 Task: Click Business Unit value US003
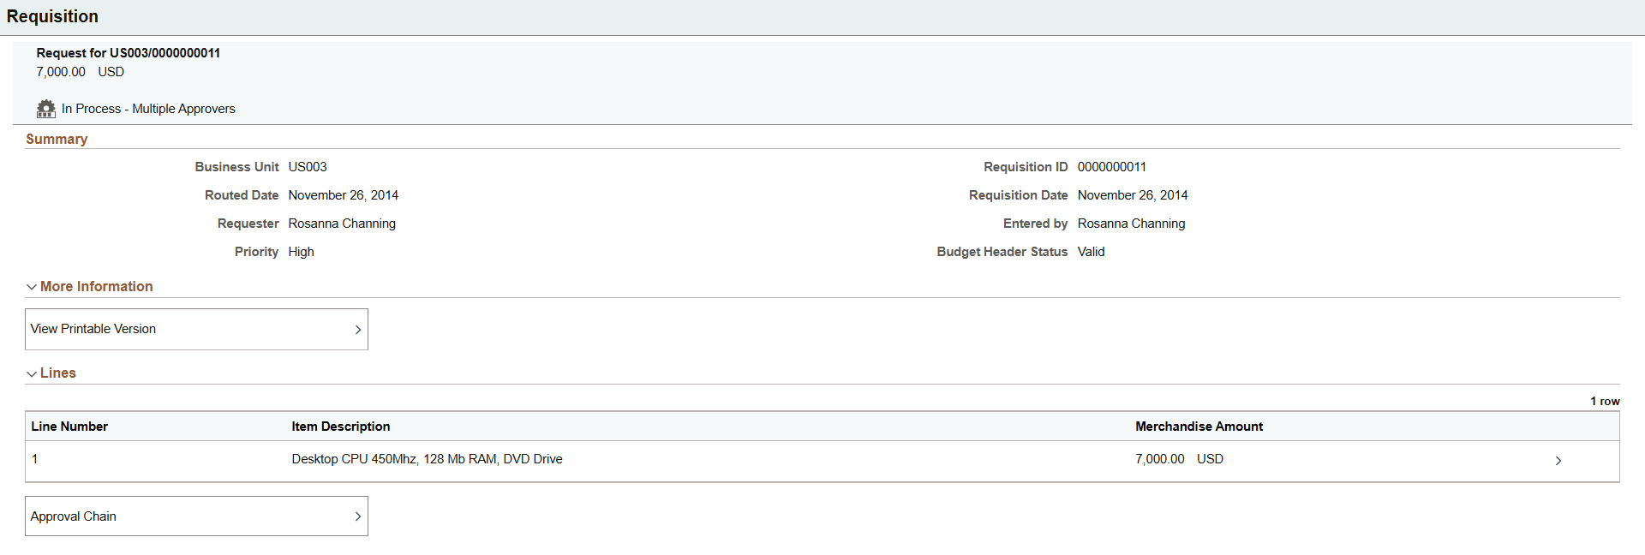tap(308, 167)
